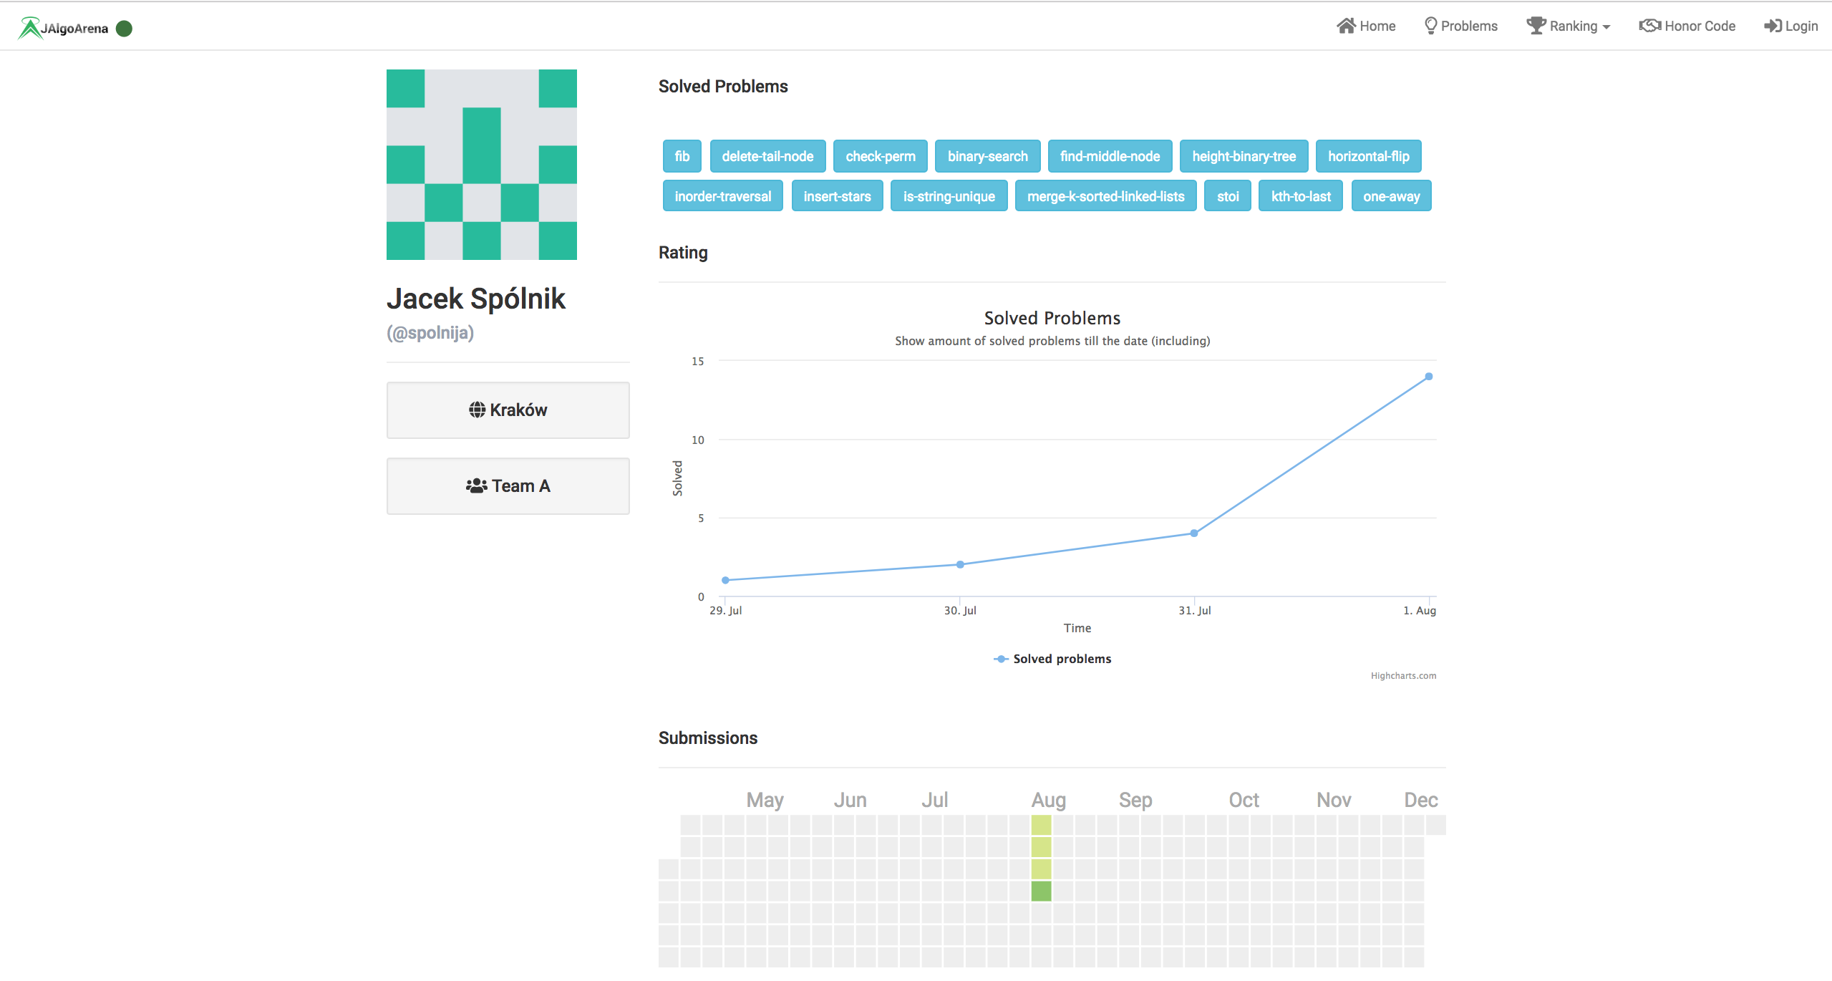
Task: Click the globe icon beside Kraków
Action: click(477, 410)
